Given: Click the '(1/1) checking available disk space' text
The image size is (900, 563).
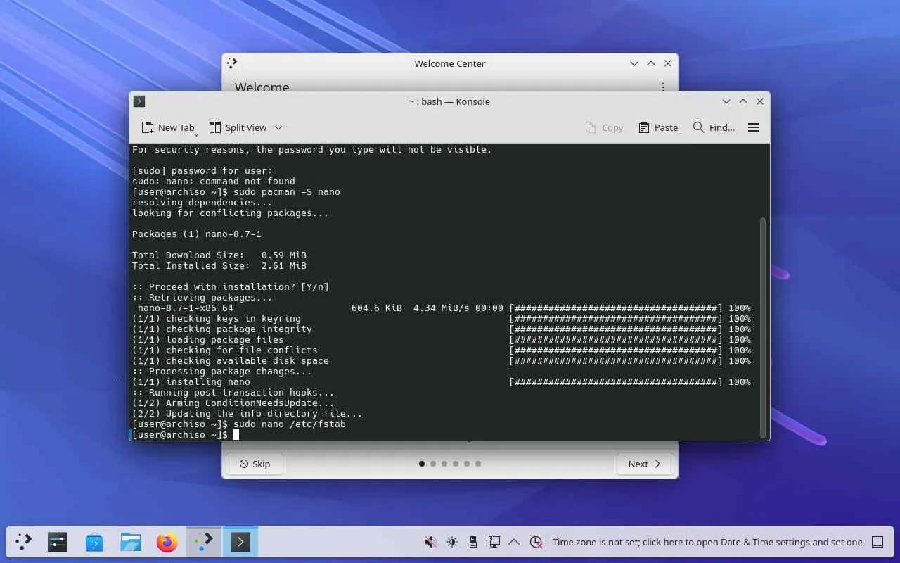Looking at the screenshot, I should pyautogui.click(x=231, y=360).
